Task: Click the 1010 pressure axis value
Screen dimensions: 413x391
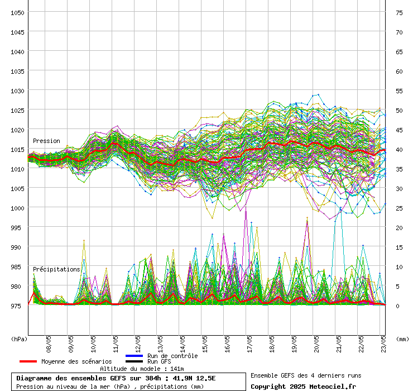Action: pos(17,169)
